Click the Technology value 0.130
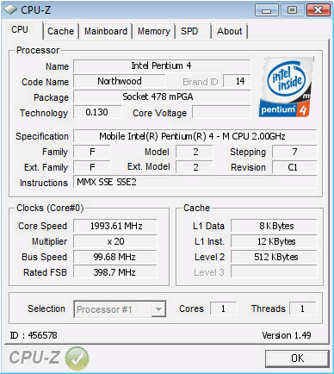The width and height of the screenshot is (334, 374). coord(97,112)
